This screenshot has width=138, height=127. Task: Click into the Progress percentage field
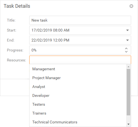[77, 50]
